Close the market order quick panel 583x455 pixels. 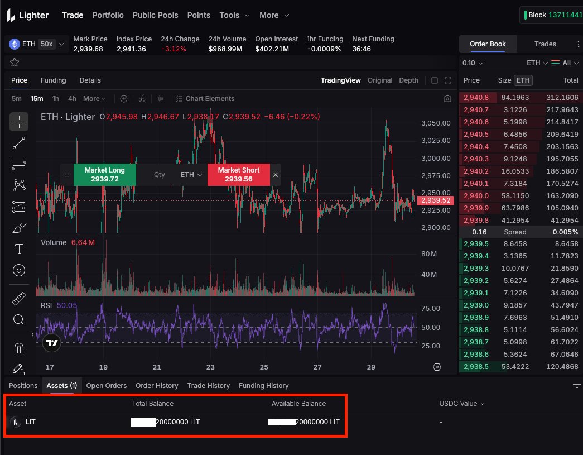click(x=276, y=175)
